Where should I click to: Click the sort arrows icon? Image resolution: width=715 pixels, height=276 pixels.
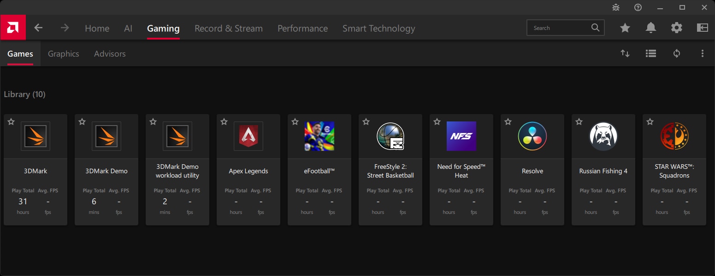(x=625, y=53)
